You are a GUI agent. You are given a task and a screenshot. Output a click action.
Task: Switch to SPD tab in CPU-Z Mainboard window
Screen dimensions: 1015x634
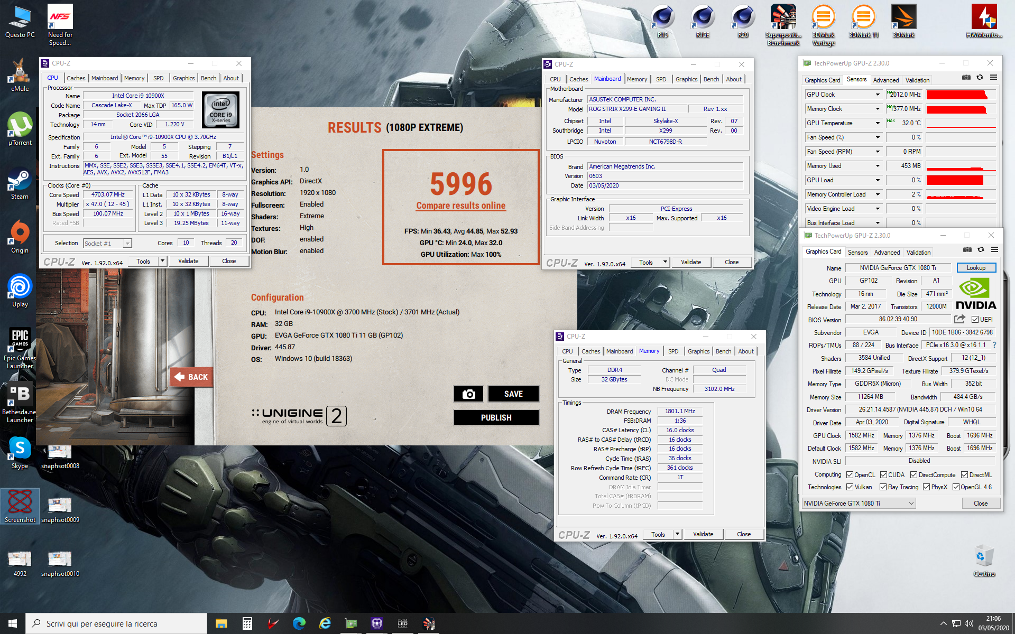(x=661, y=79)
